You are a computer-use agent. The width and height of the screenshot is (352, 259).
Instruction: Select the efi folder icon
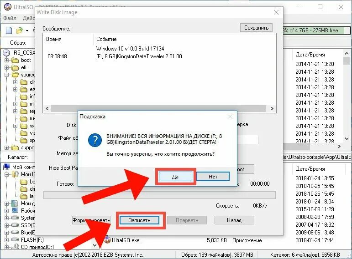(x=15, y=68)
